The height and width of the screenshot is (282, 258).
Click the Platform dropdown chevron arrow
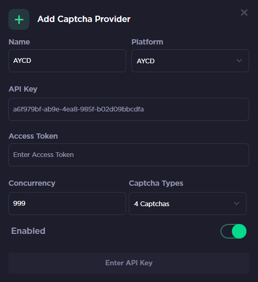(239, 61)
